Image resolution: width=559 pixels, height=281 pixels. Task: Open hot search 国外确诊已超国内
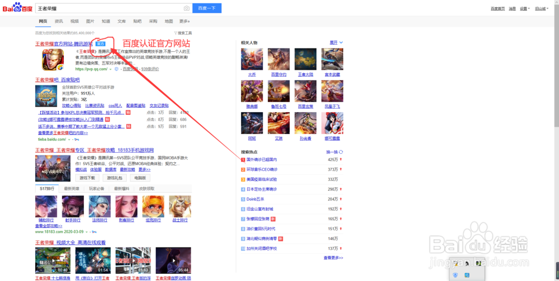(262, 159)
